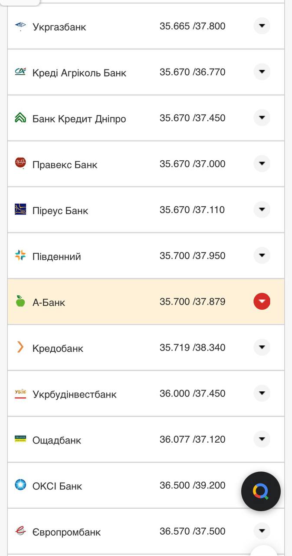Select the Південний bank name
This screenshot has height=556, width=292.
point(57,257)
